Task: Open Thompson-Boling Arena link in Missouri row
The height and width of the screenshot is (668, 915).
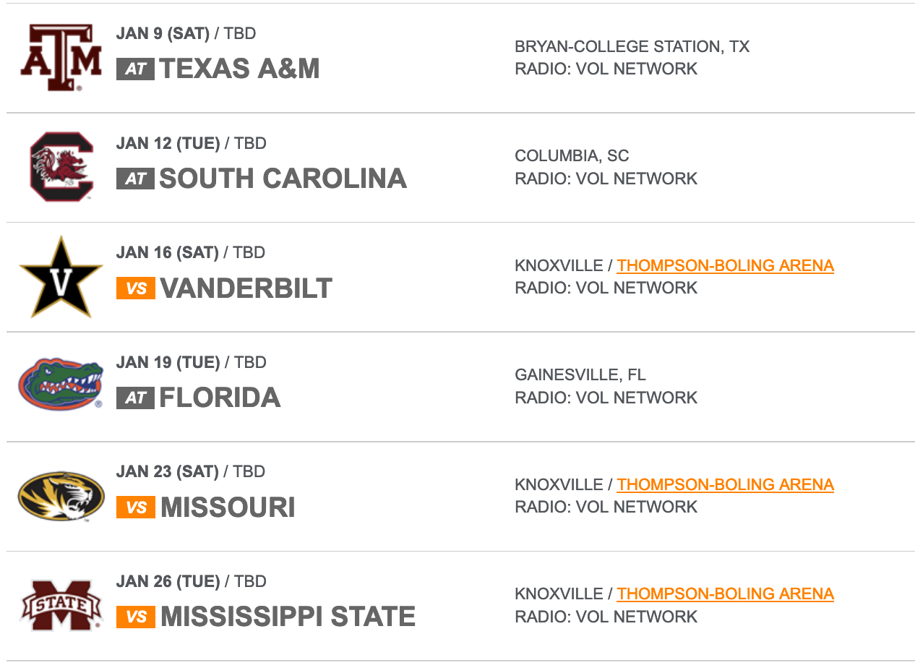Action: pos(725,484)
